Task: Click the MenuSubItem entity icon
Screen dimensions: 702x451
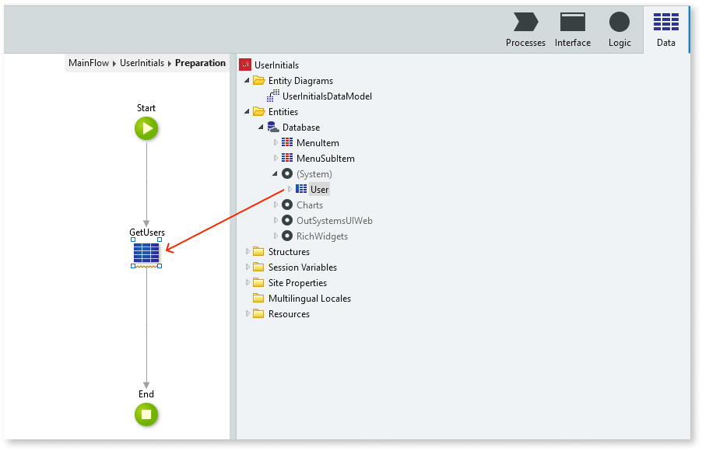Action: coord(287,158)
